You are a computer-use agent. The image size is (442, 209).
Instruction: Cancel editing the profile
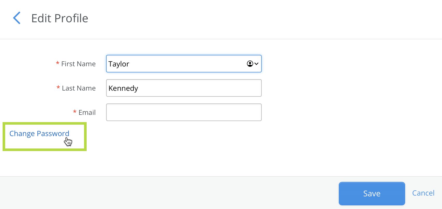pos(423,193)
